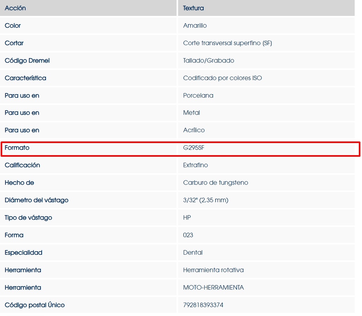Click the "Textura" column header
This screenshot has width=362, height=316.
coord(193,8)
